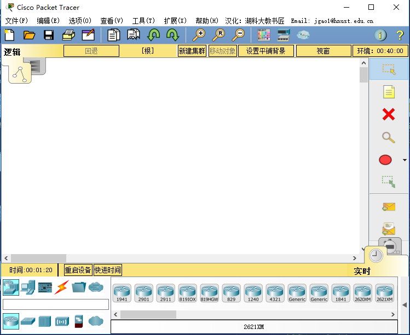Open the 文件(F) menu
This screenshot has height=335, width=410.
pyautogui.click(x=16, y=21)
